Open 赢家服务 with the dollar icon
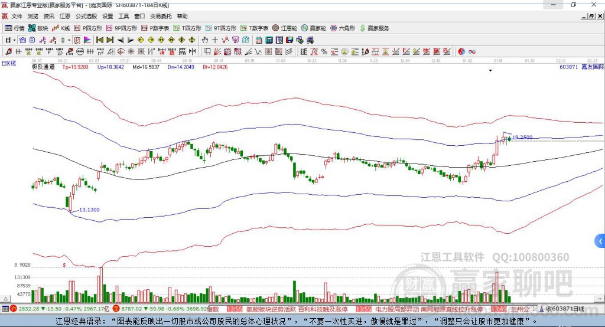 coord(374,28)
